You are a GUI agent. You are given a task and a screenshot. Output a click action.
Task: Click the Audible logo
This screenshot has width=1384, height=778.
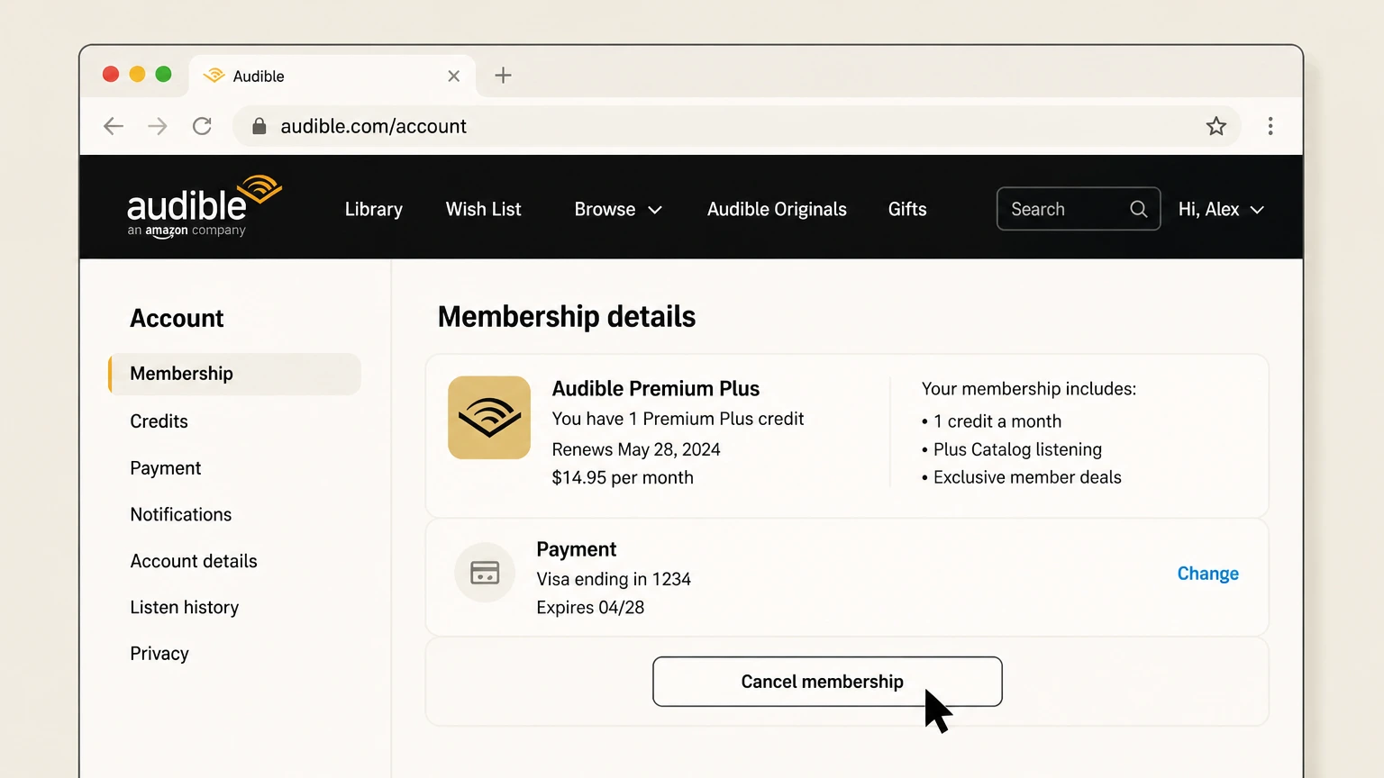(x=205, y=206)
